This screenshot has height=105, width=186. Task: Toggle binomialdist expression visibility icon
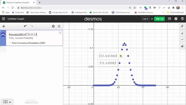(3, 35)
